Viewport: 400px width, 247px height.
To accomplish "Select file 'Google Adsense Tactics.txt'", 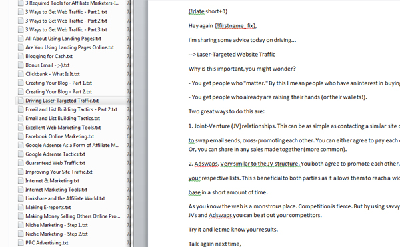I will point(55,154).
